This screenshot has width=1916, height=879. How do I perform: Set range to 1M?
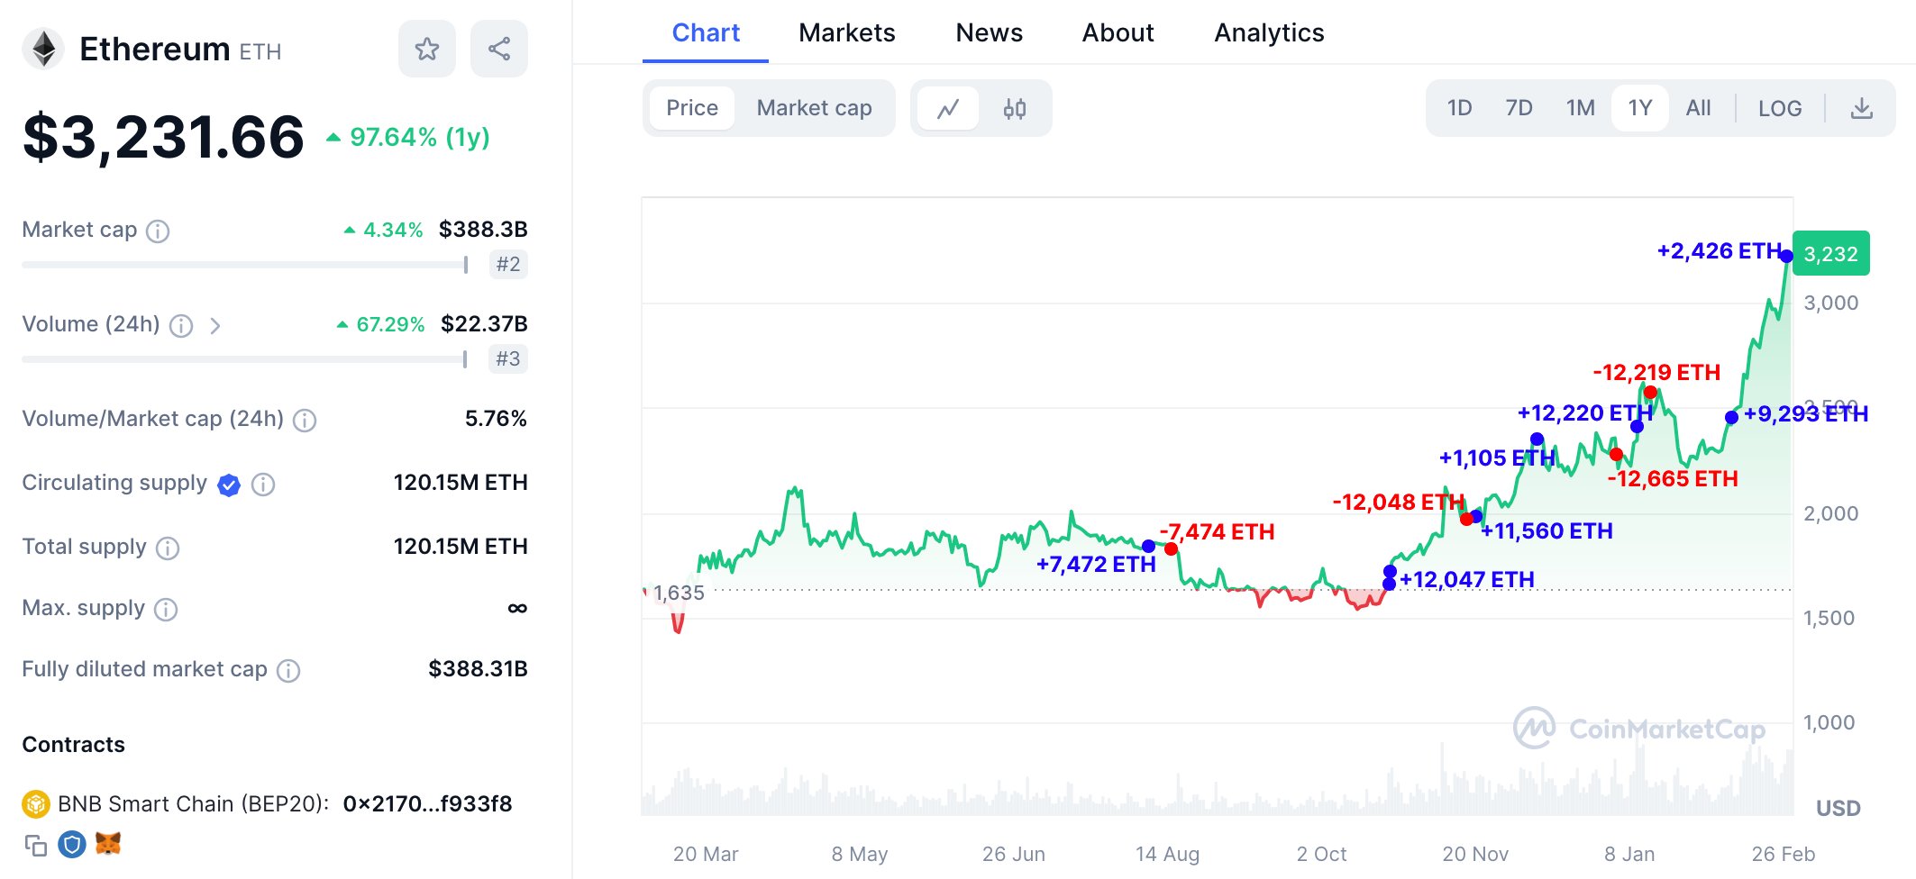click(1580, 108)
